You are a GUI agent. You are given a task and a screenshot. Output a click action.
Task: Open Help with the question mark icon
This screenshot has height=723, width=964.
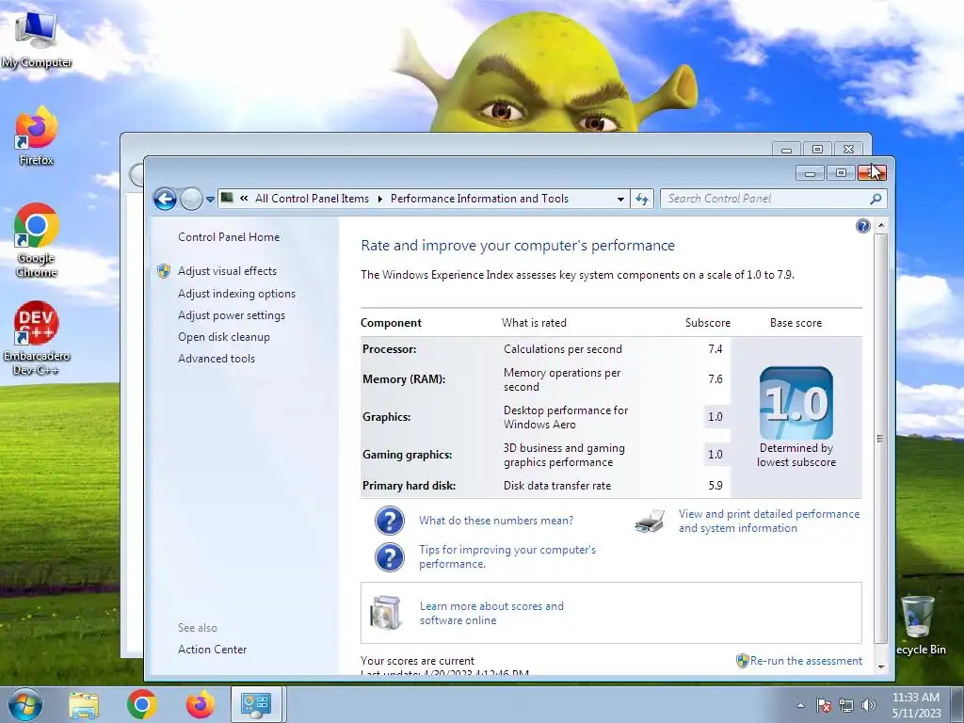tap(862, 226)
